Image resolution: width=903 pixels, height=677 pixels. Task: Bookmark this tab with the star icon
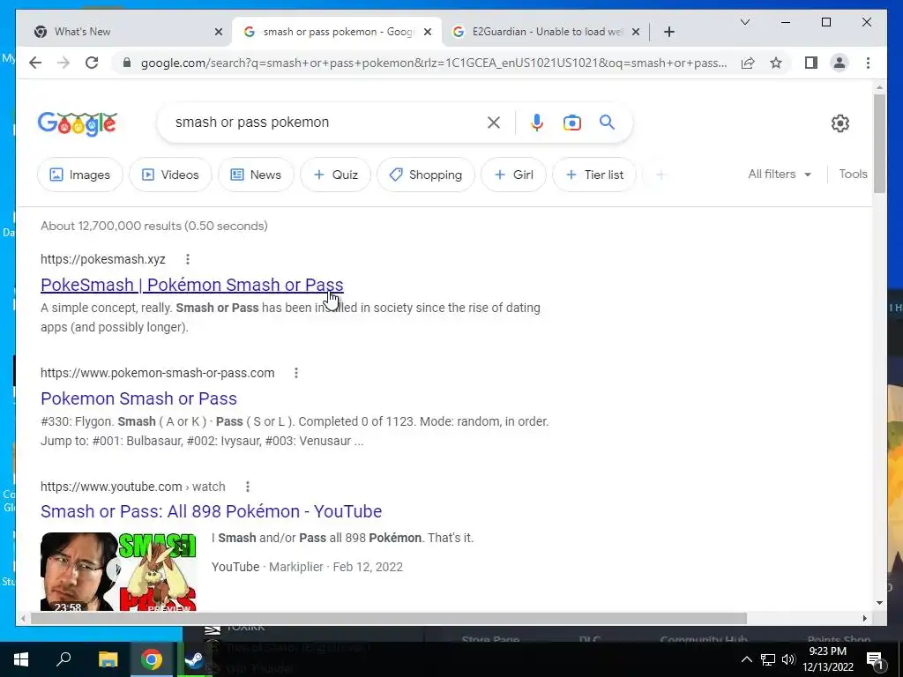click(776, 63)
